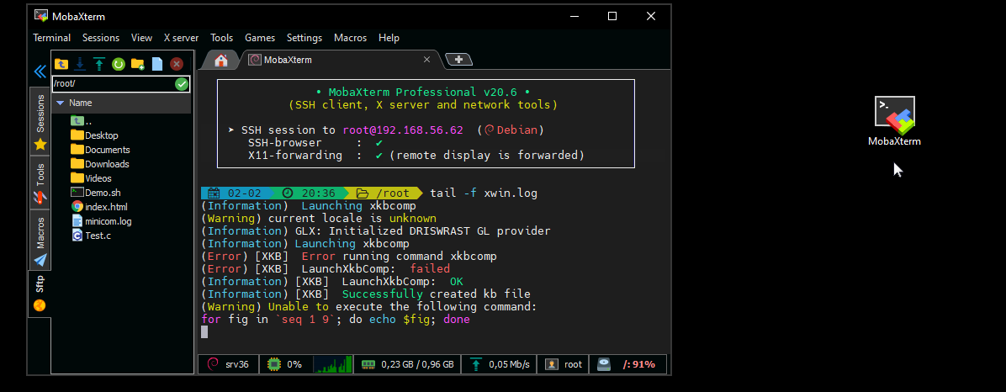Image resolution: width=1006 pixels, height=392 pixels.
Task: Sort file list by Name column header
Action: [121, 103]
